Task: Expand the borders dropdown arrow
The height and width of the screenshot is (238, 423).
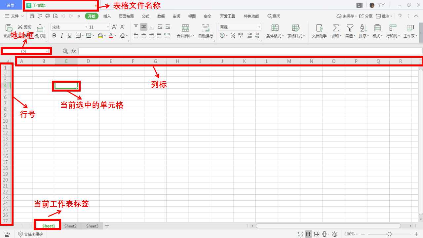Action: [82, 36]
